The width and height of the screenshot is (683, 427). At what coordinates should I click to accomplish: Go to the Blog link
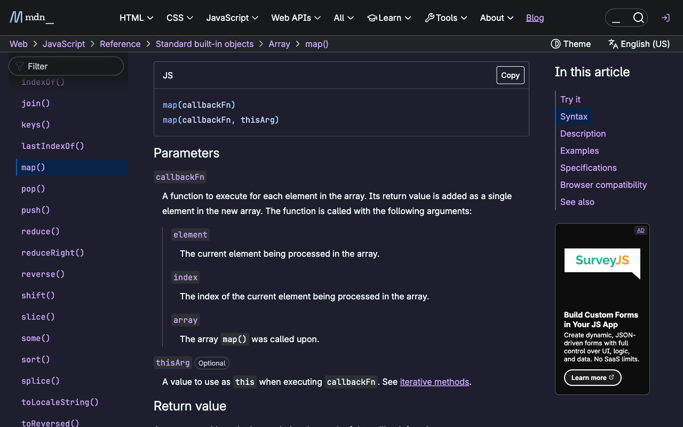pos(535,18)
